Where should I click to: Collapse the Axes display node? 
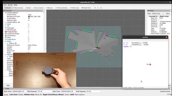[x=4, y=41]
